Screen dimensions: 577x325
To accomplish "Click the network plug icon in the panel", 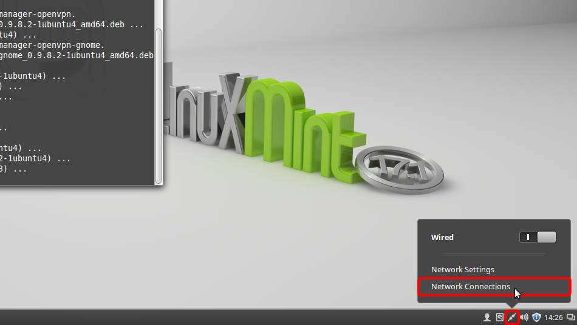I will (x=512, y=317).
